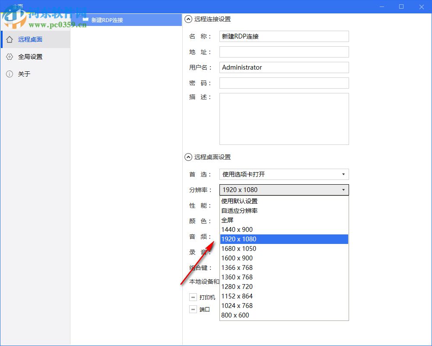Toggle the 端口 checkbox
The width and height of the screenshot is (432, 346).
click(x=193, y=309)
